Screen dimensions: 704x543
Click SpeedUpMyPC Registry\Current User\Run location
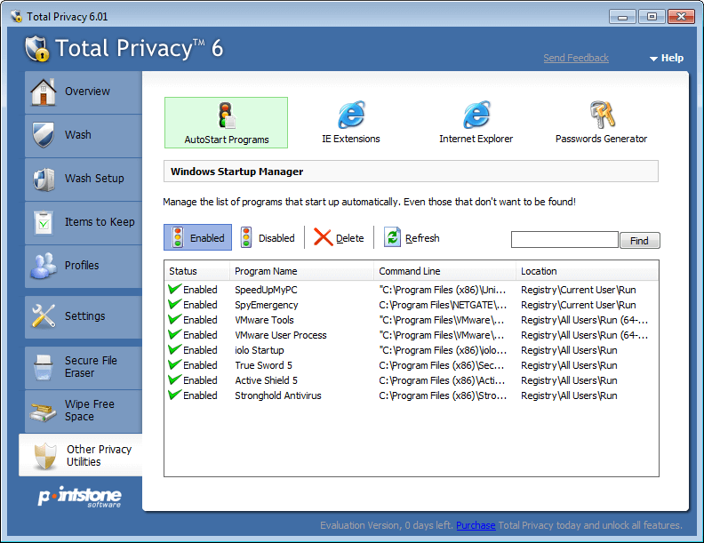579,290
